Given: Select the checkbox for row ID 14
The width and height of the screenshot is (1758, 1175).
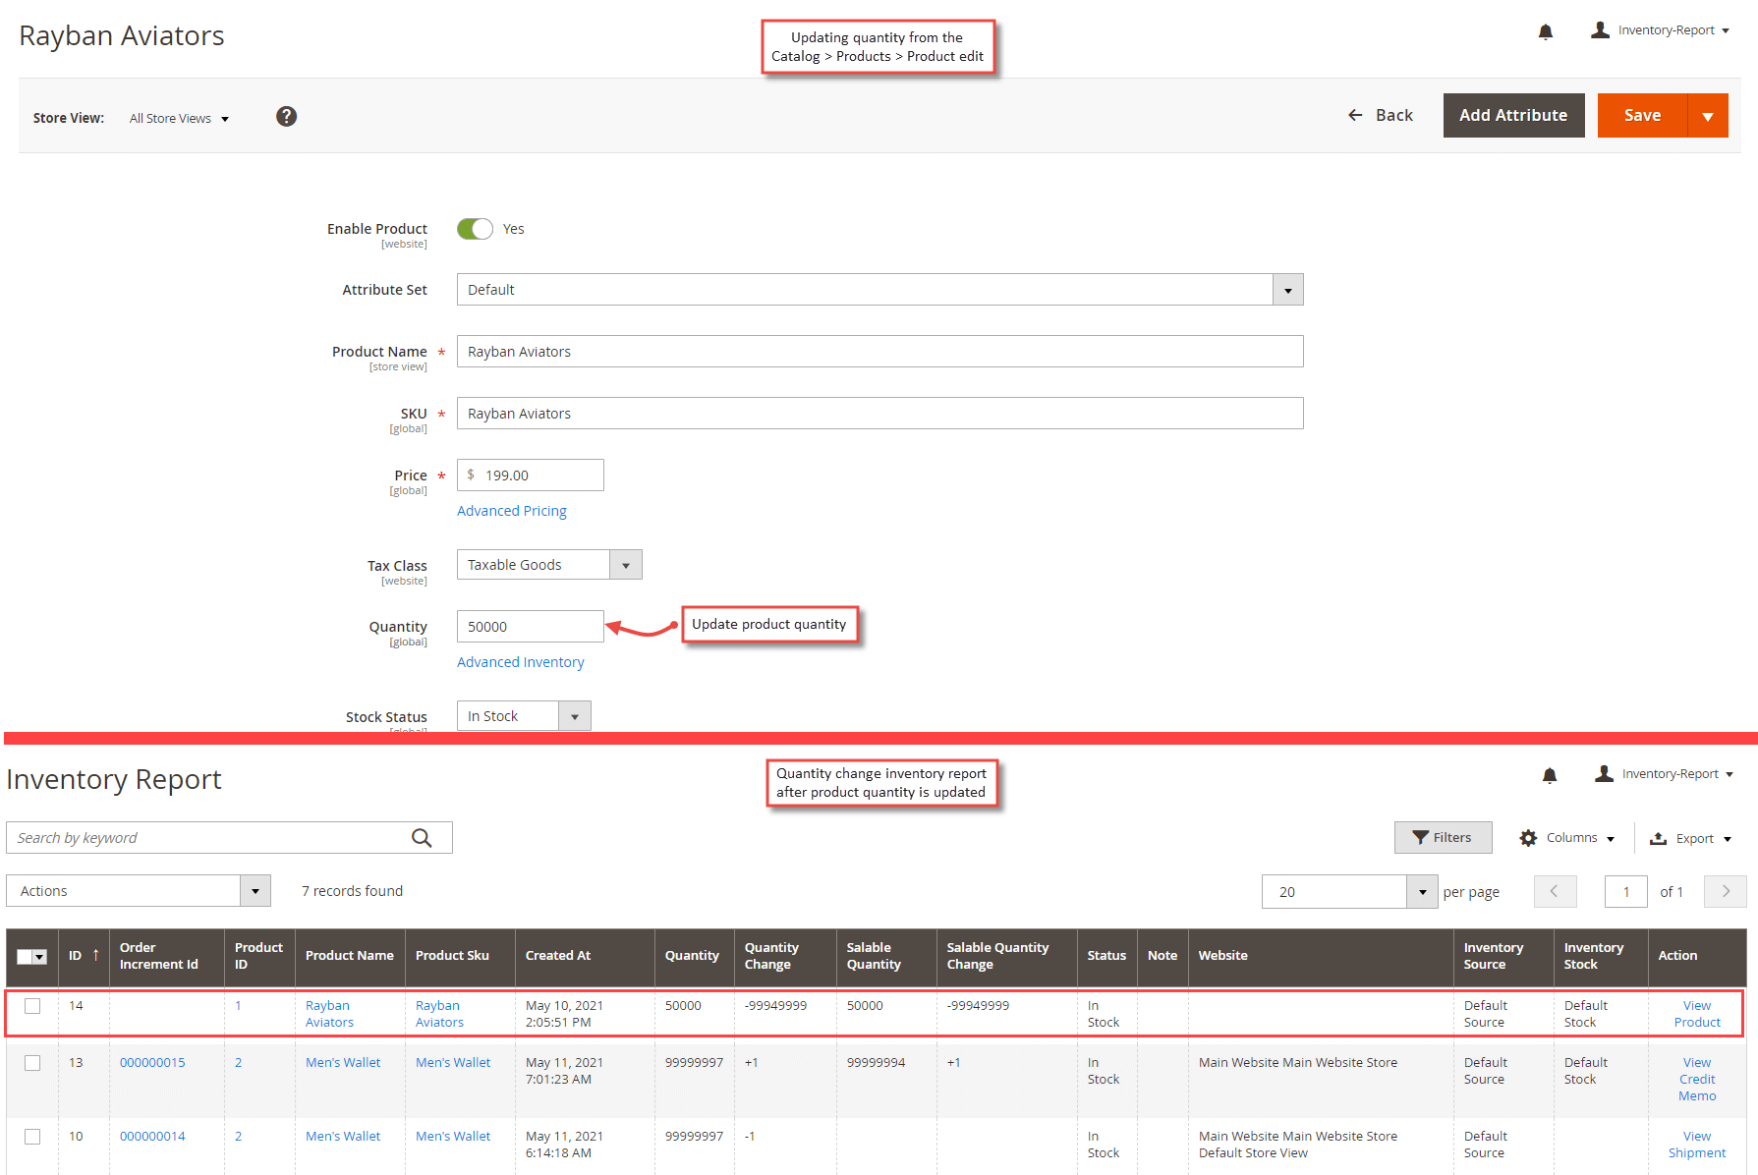Looking at the screenshot, I should (32, 1005).
